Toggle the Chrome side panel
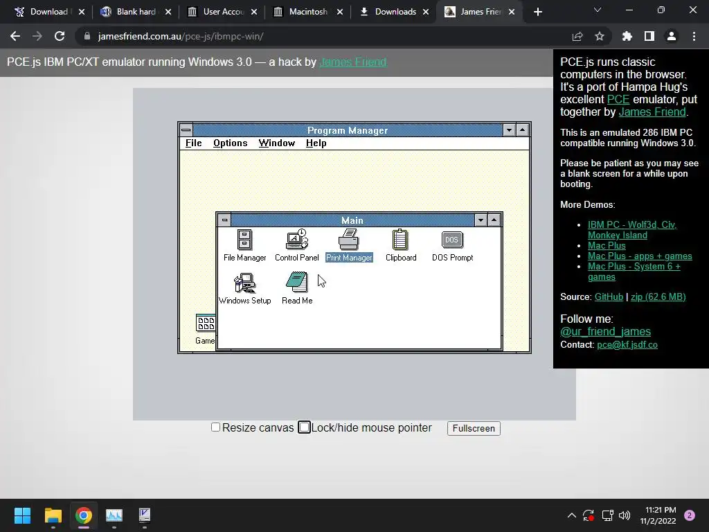709x532 pixels. tap(649, 36)
